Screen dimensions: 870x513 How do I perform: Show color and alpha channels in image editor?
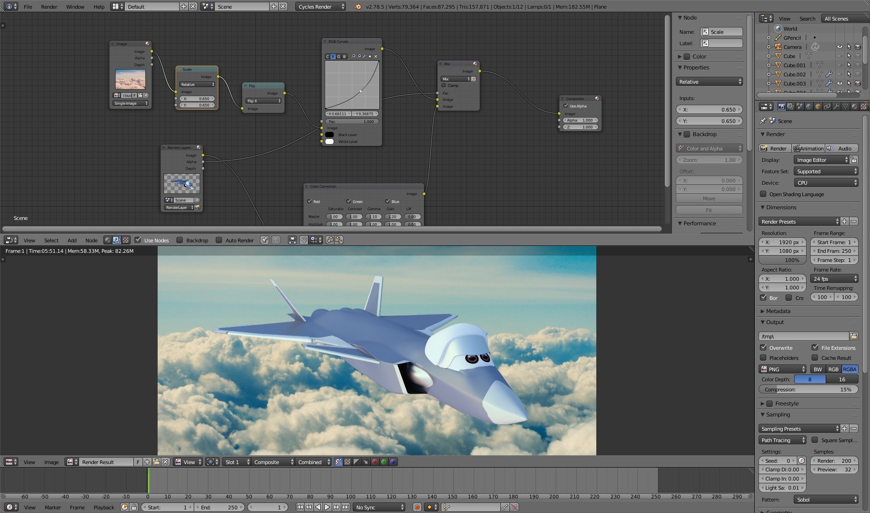coord(339,462)
